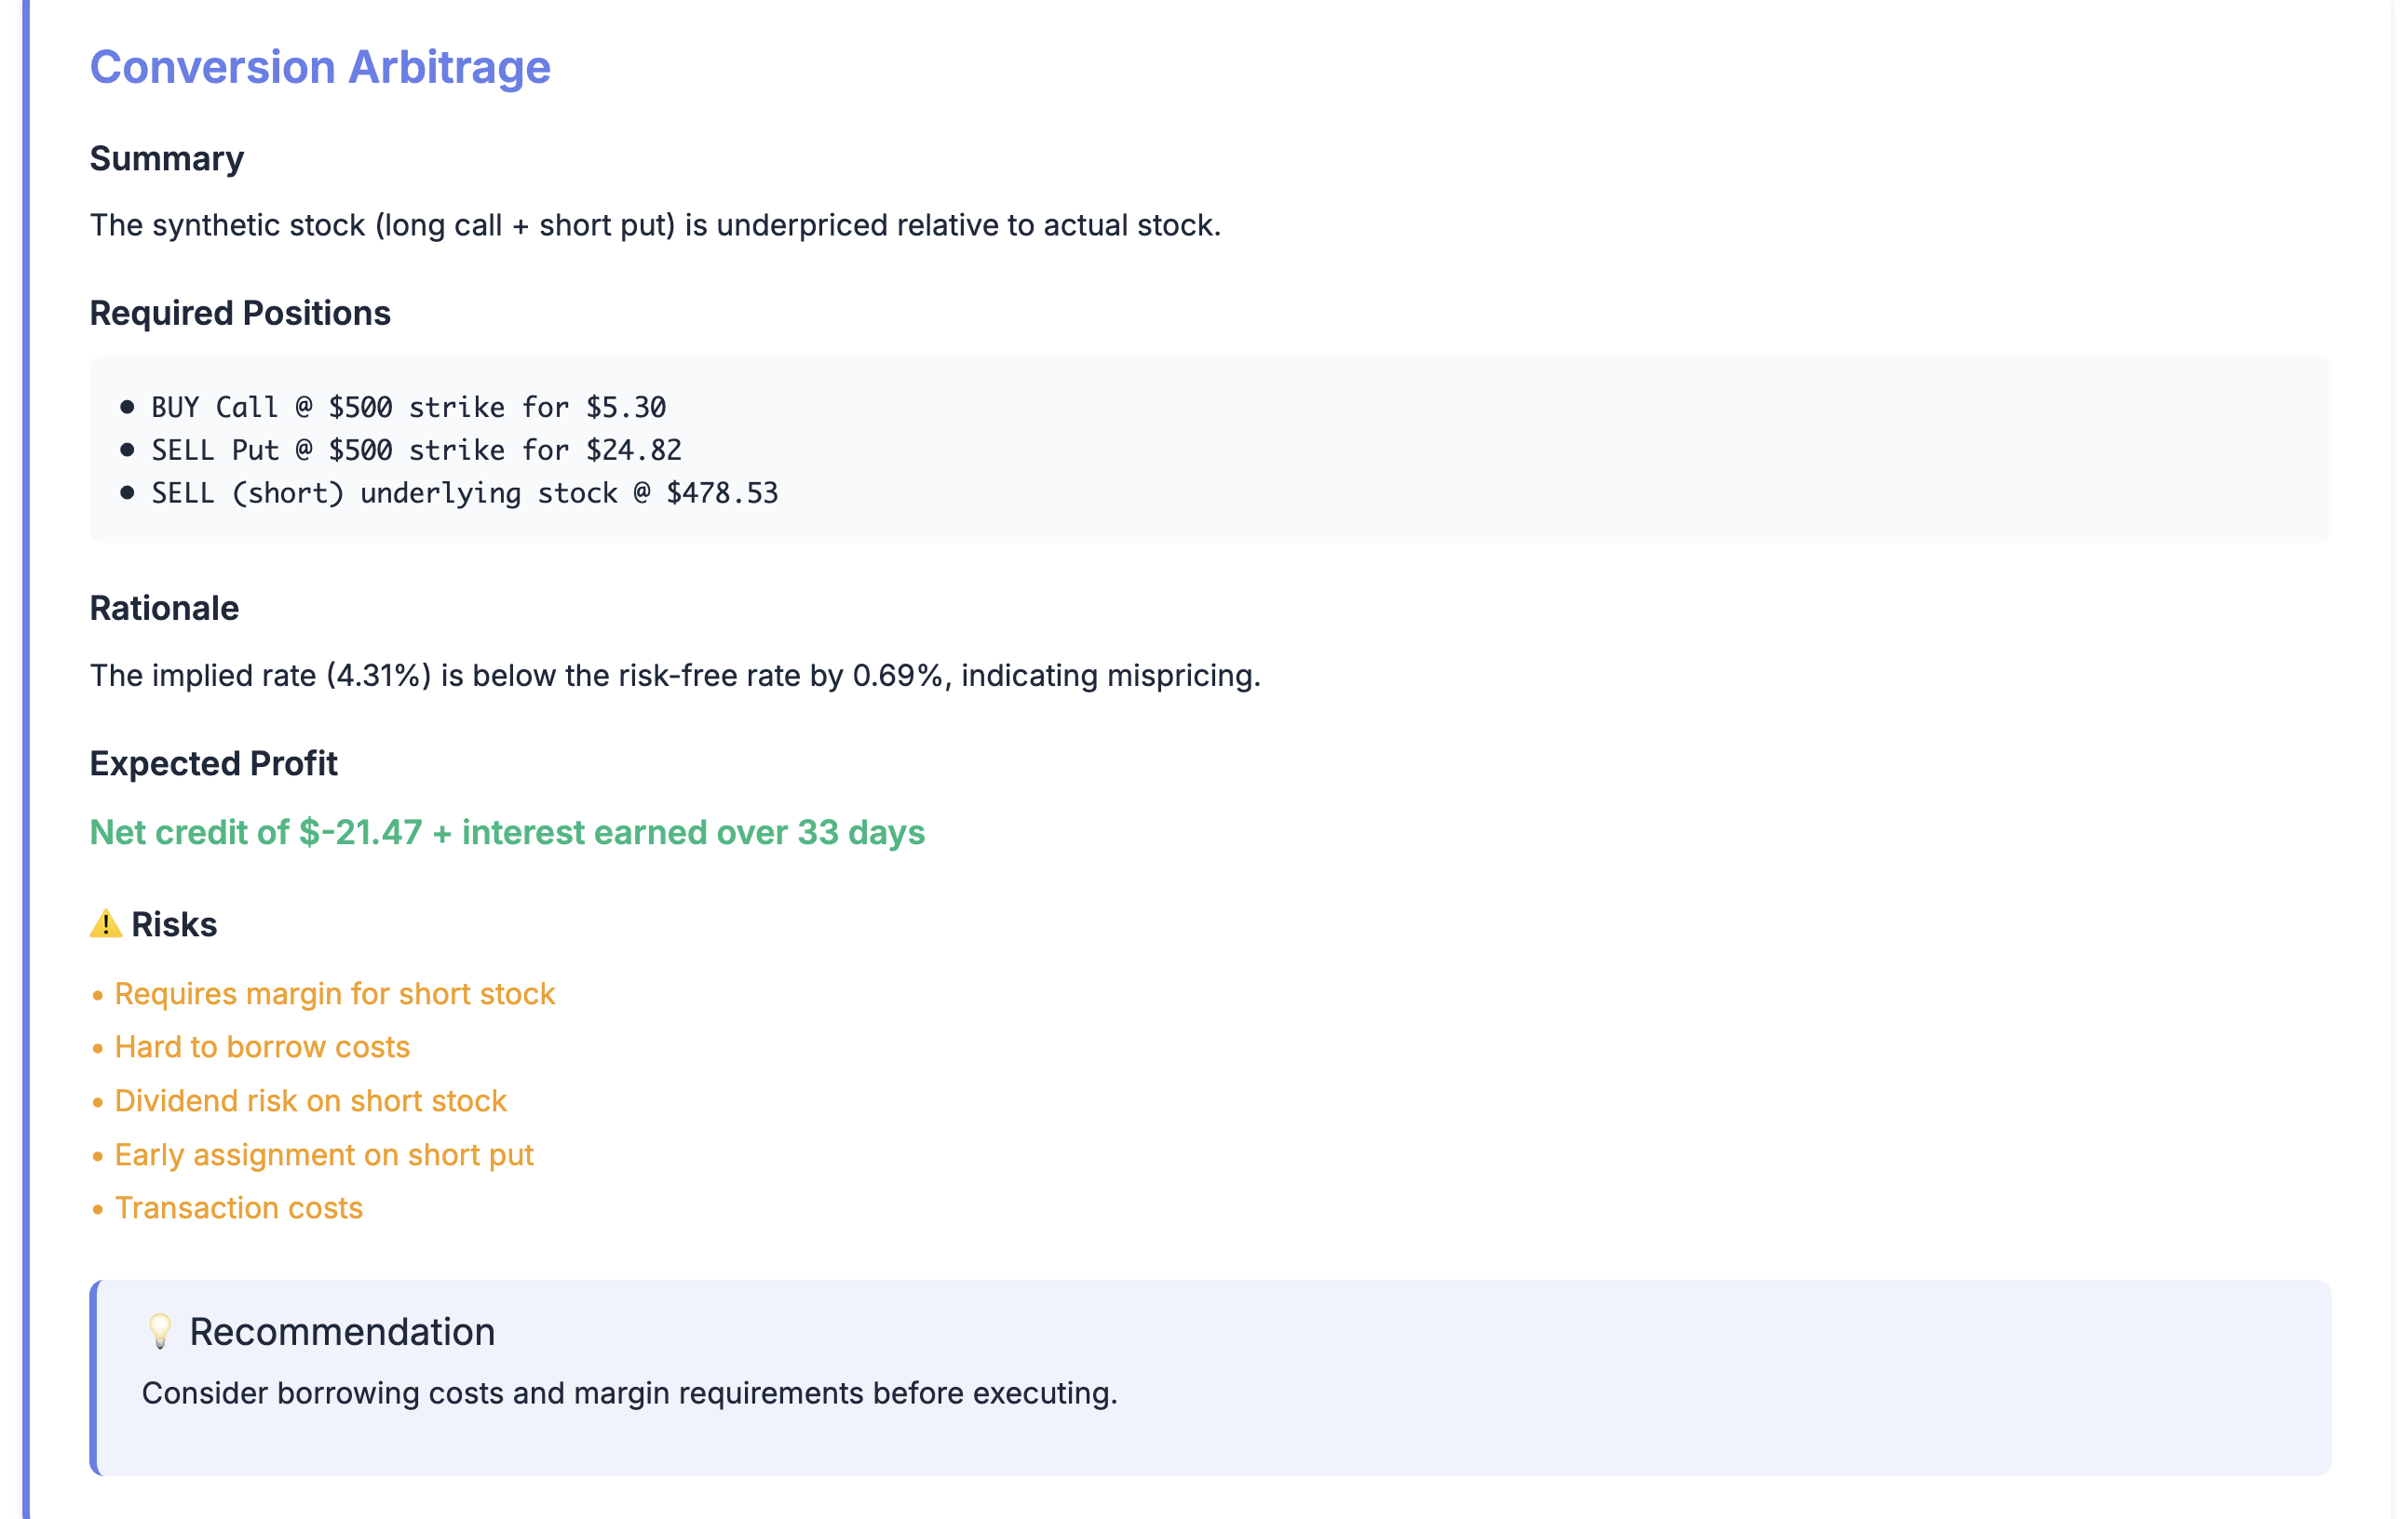
Task: Select the Risks section heading
Action: coord(175,923)
